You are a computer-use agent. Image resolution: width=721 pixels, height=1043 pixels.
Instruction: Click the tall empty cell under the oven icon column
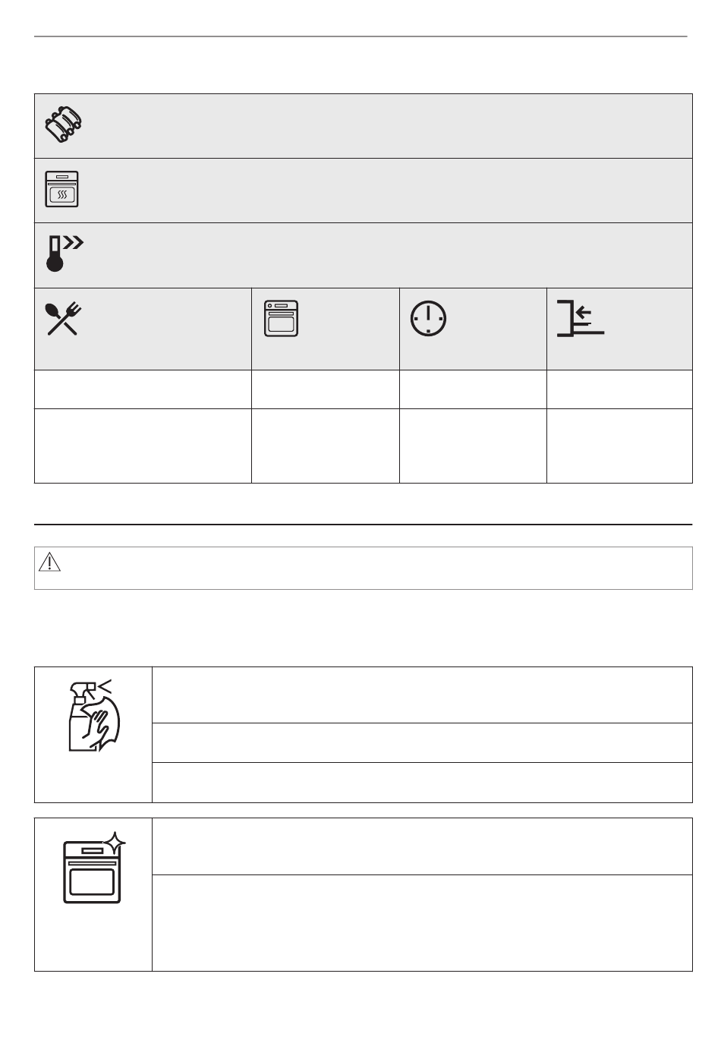click(326, 446)
